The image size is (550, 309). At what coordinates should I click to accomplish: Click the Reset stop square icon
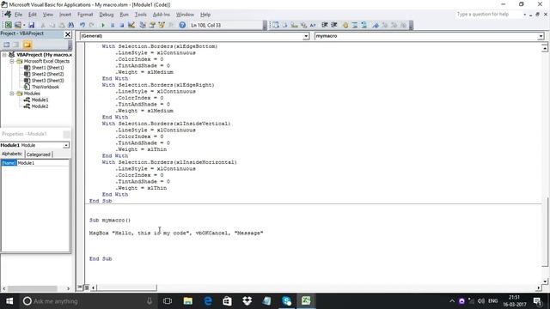click(x=122, y=25)
